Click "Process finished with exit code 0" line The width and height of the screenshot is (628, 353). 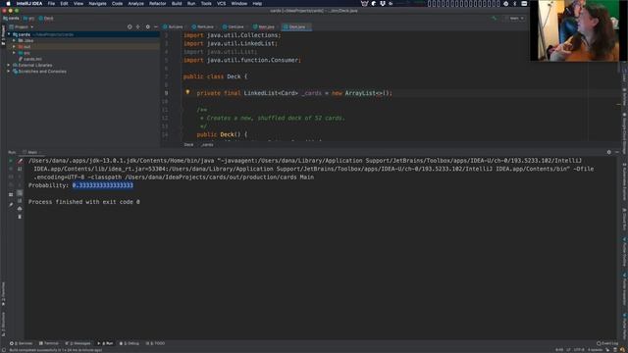(x=84, y=202)
